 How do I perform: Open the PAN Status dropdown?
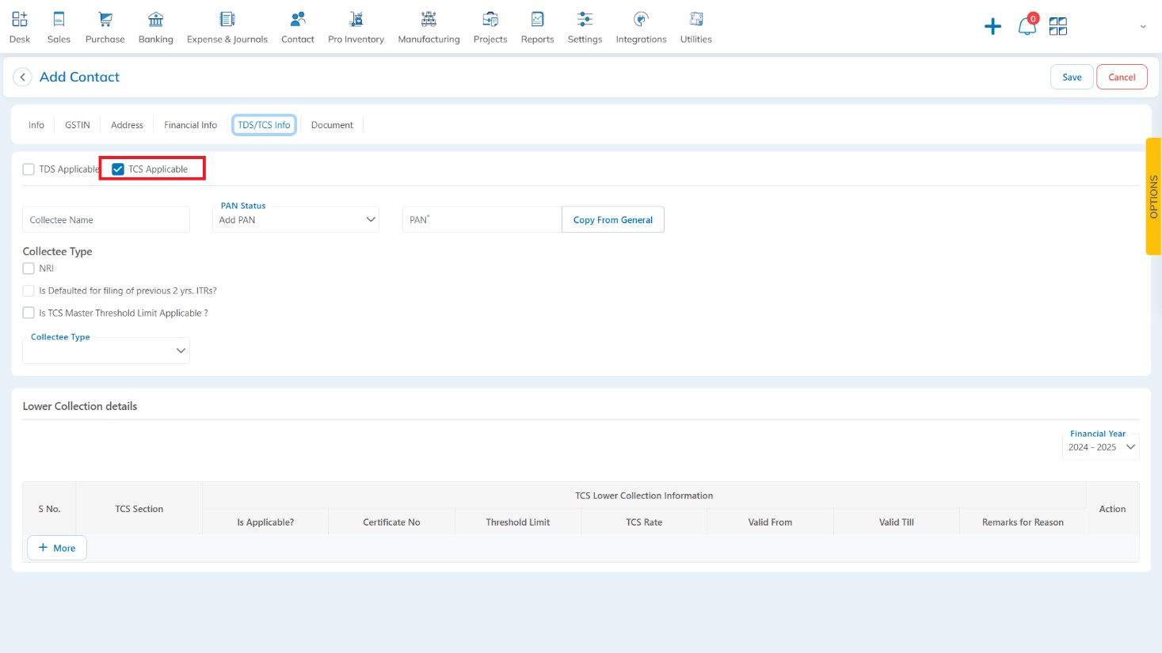tap(295, 219)
